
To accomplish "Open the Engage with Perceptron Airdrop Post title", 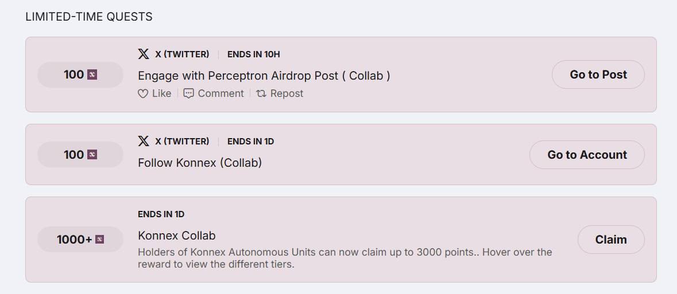I will tap(264, 76).
